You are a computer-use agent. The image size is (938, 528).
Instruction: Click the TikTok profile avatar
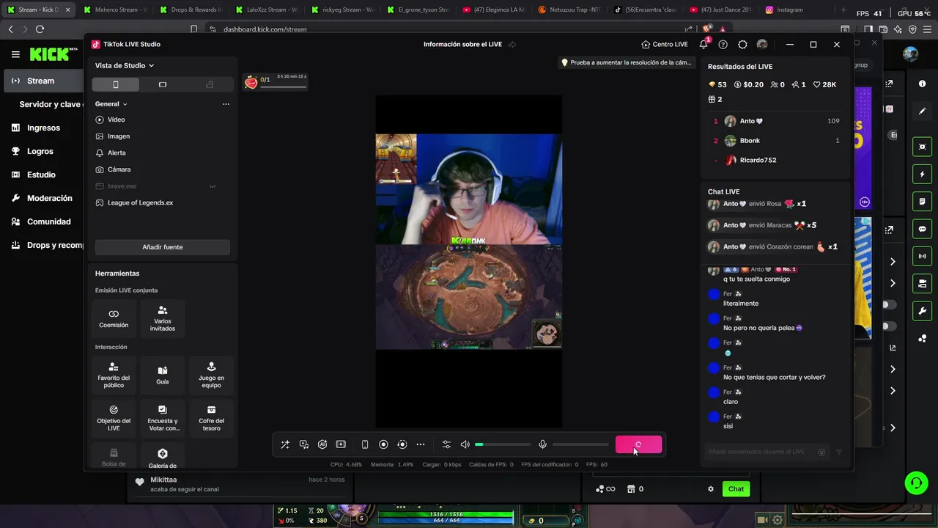pos(762,45)
